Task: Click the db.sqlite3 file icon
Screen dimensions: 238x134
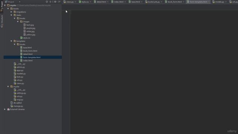Action: pos(12,103)
